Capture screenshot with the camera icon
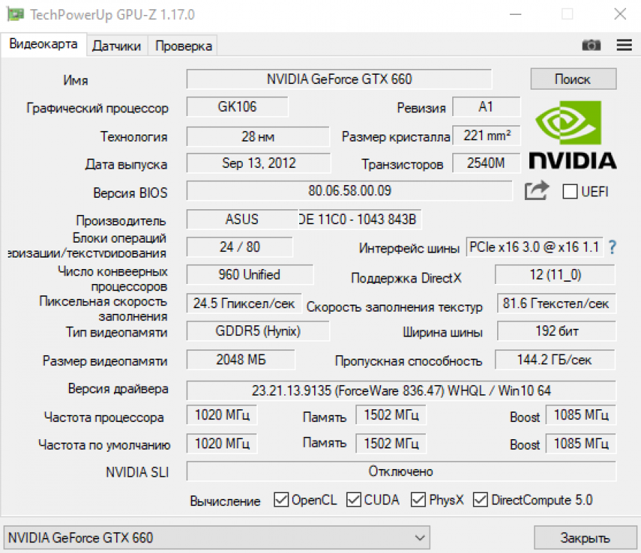Image resolution: width=641 pixels, height=553 pixels. pos(591,45)
